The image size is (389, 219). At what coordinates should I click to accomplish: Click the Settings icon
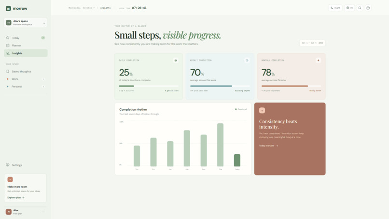point(8,165)
